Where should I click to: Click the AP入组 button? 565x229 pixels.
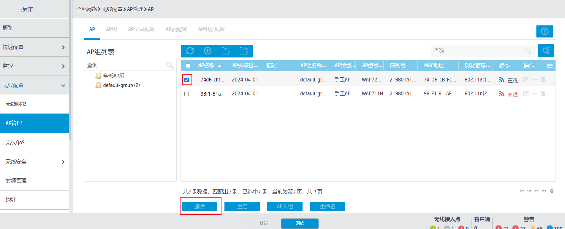285,206
